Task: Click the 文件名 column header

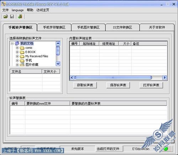Action: click(x=26, y=71)
